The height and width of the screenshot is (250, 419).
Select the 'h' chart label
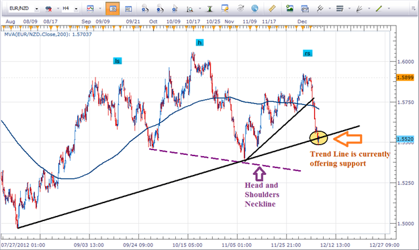(x=199, y=42)
